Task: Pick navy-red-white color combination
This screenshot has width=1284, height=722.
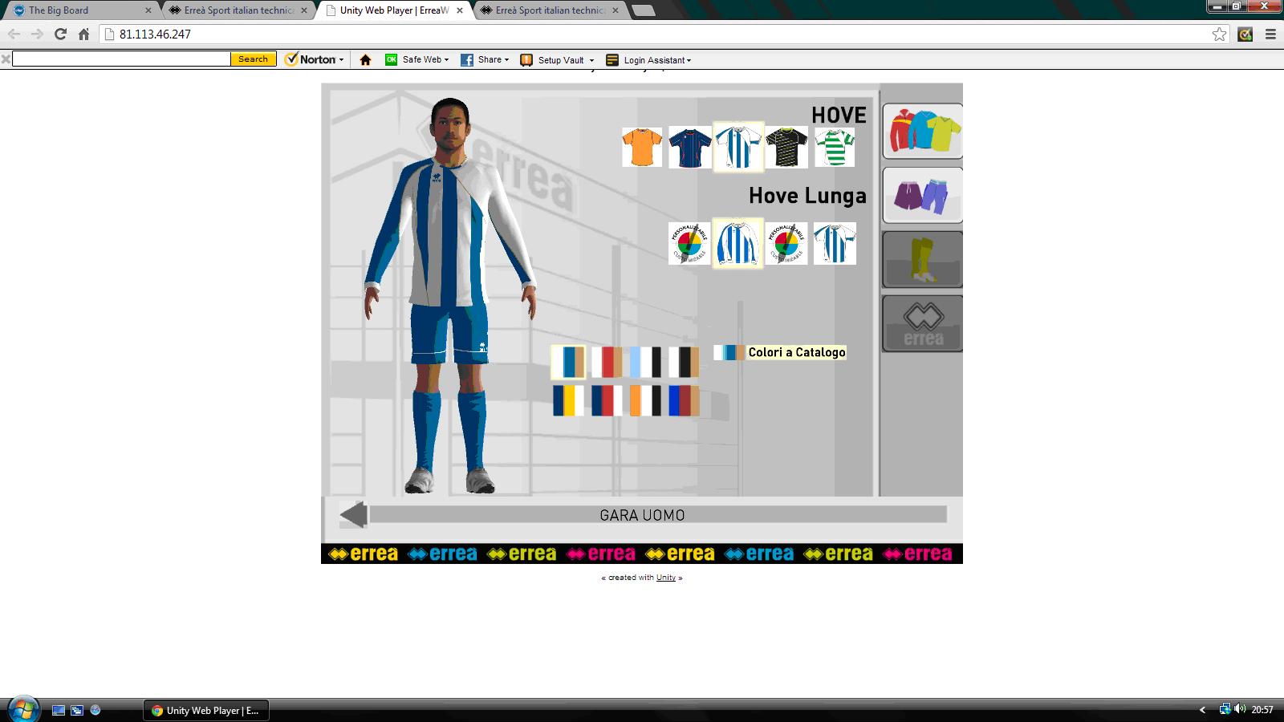Action: click(607, 400)
